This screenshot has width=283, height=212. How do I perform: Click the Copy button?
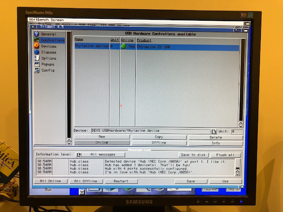[159, 137]
